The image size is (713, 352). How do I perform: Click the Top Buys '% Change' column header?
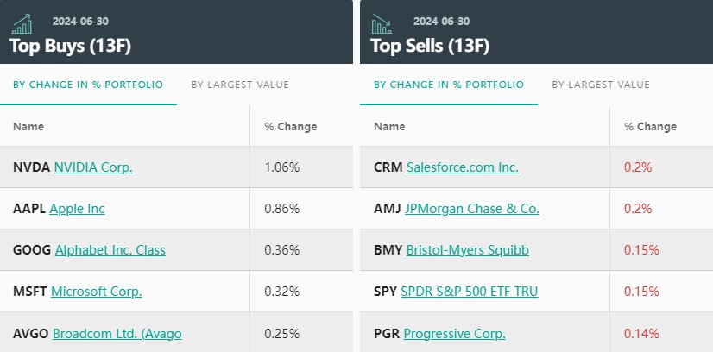(x=290, y=127)
